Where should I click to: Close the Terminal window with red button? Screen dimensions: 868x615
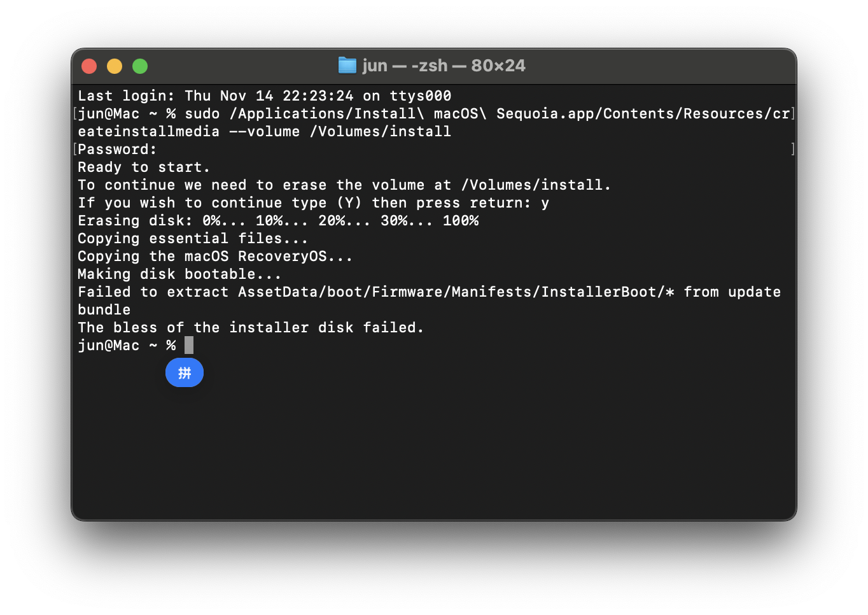tap(89, 66)
